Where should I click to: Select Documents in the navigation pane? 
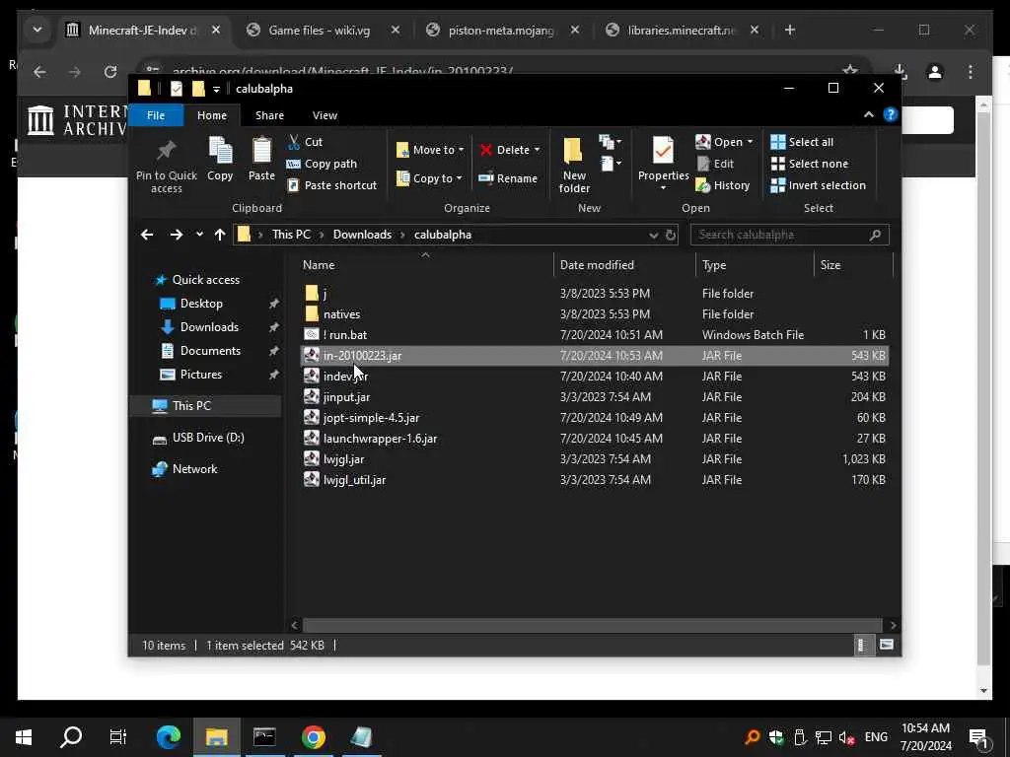pos(210,351)
